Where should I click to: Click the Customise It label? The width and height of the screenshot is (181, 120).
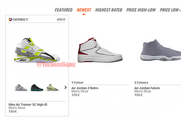(20, 19)
